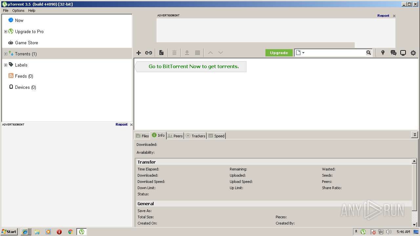
Task: Click Add Torrent from URL link icon
Action: coord(149,53)
